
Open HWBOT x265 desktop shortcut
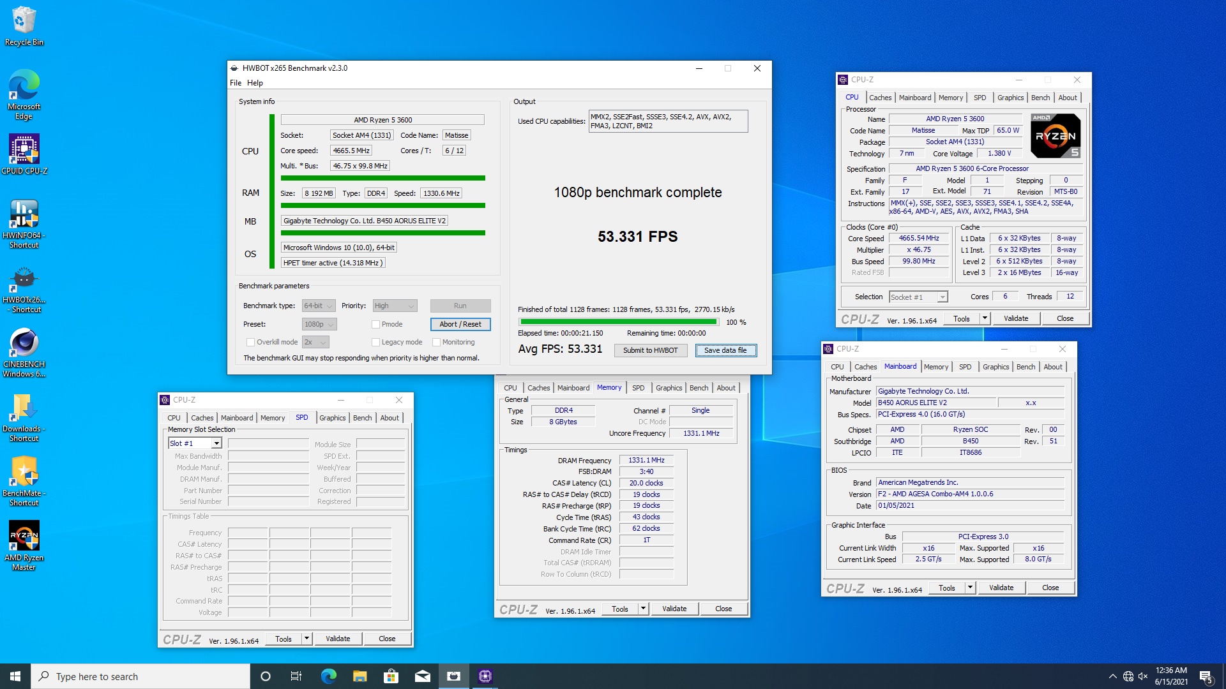tap(24, 288)
